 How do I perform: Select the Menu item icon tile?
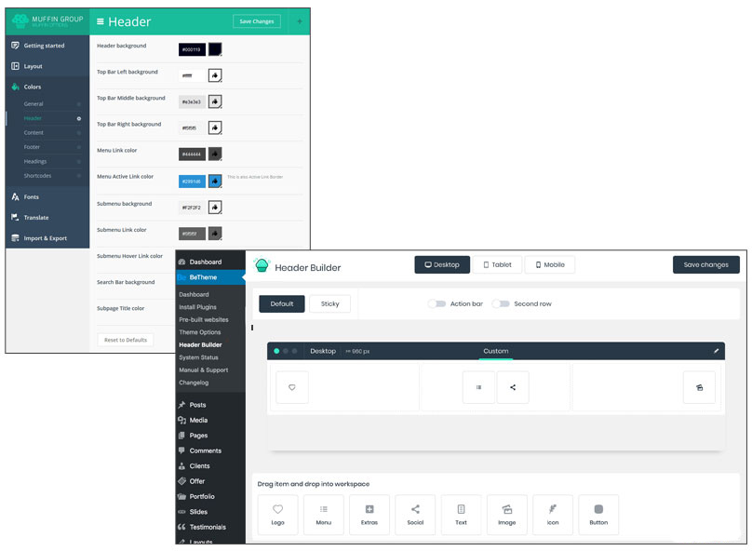click(323, 514)
